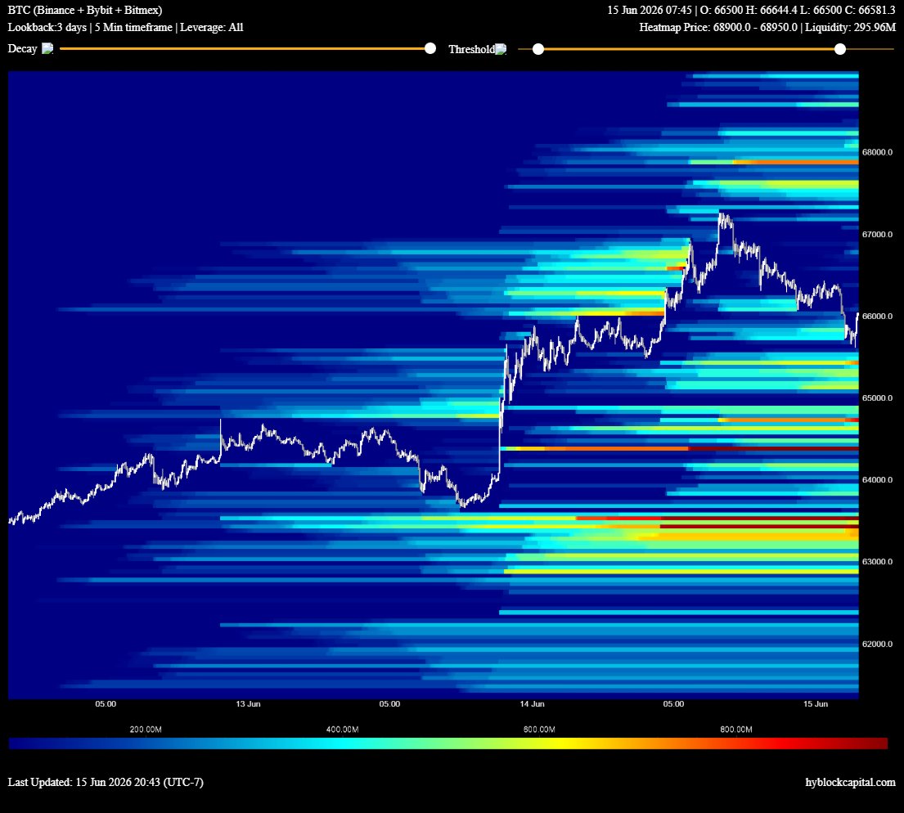904x813 pixels.
Task: Click the dark red liquidity band below 65000
Action: 772,448
